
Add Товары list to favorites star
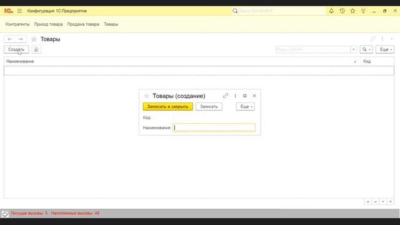34,39
